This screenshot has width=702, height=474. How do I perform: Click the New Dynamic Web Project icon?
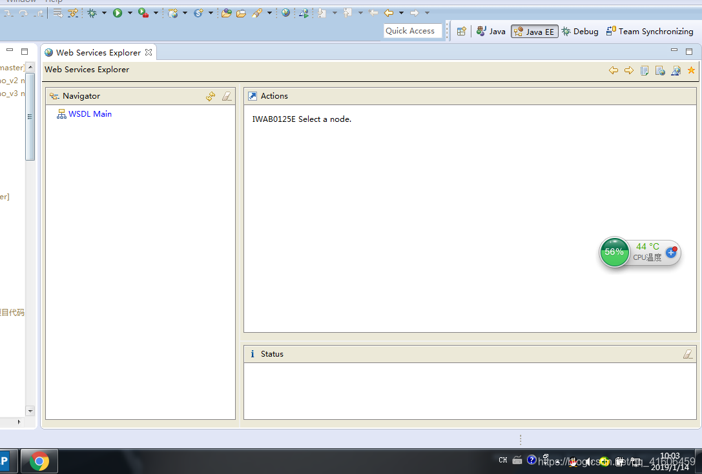[x=173, y=13]
